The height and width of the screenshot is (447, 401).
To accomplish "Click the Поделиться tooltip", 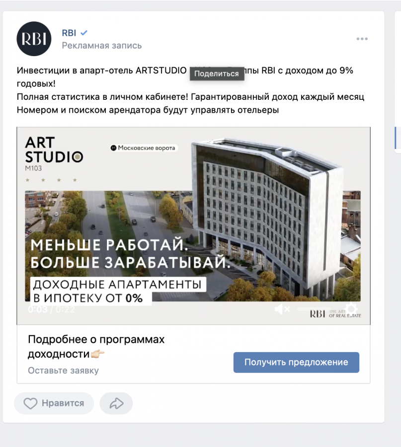I will [x=217, y=74].
